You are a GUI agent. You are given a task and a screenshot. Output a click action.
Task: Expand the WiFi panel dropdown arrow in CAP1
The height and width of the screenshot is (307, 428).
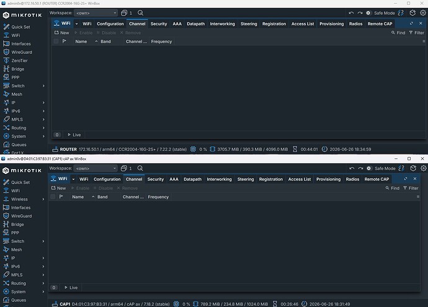[73, 179]
